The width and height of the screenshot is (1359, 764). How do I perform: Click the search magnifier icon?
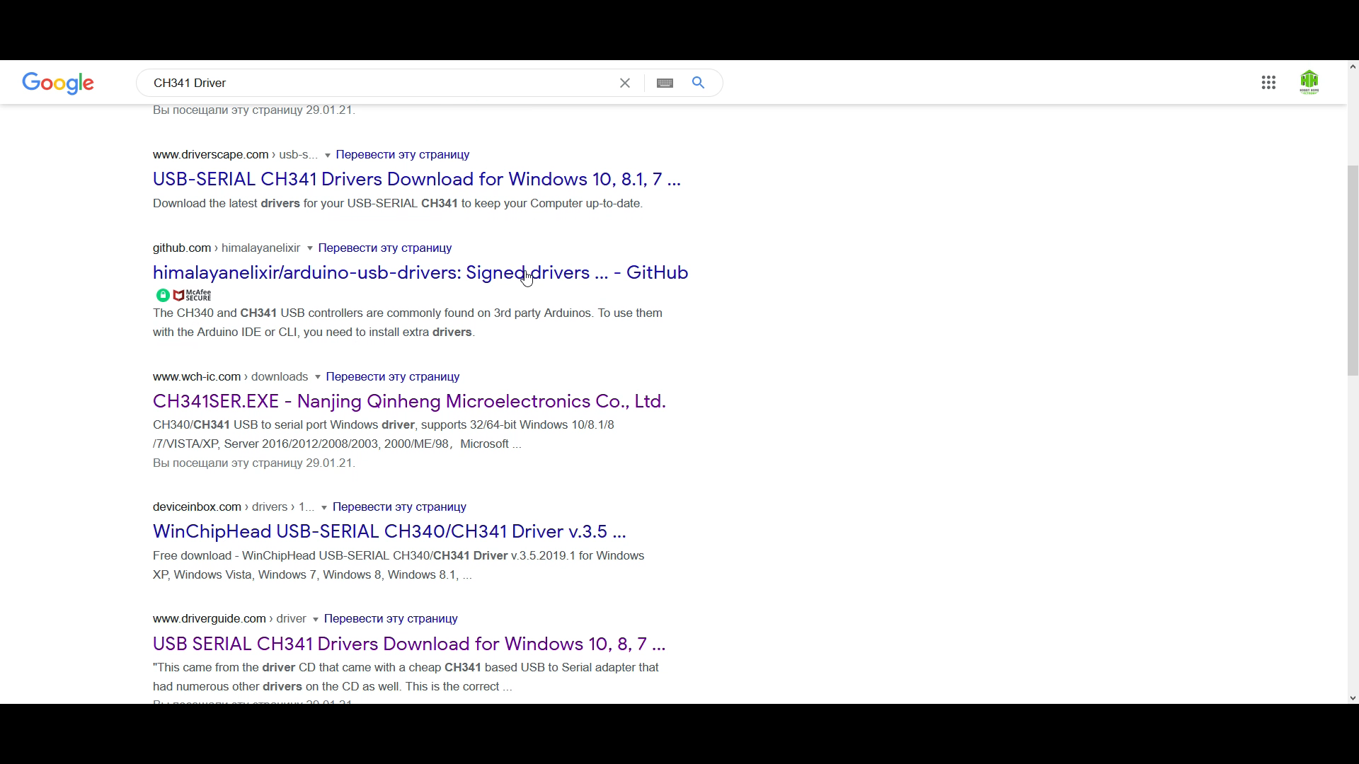pos(698,83)
